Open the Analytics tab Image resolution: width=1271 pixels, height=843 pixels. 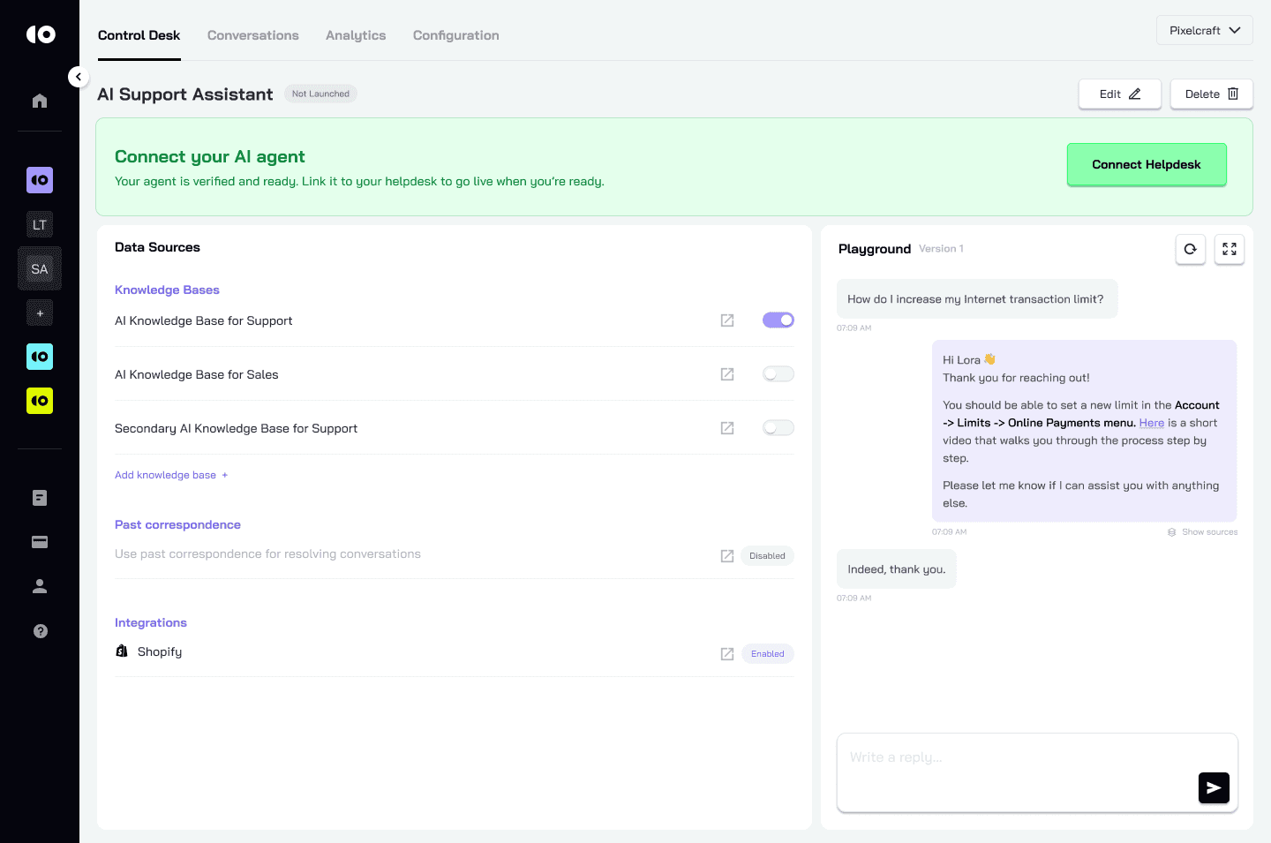[x=356, y=35]
